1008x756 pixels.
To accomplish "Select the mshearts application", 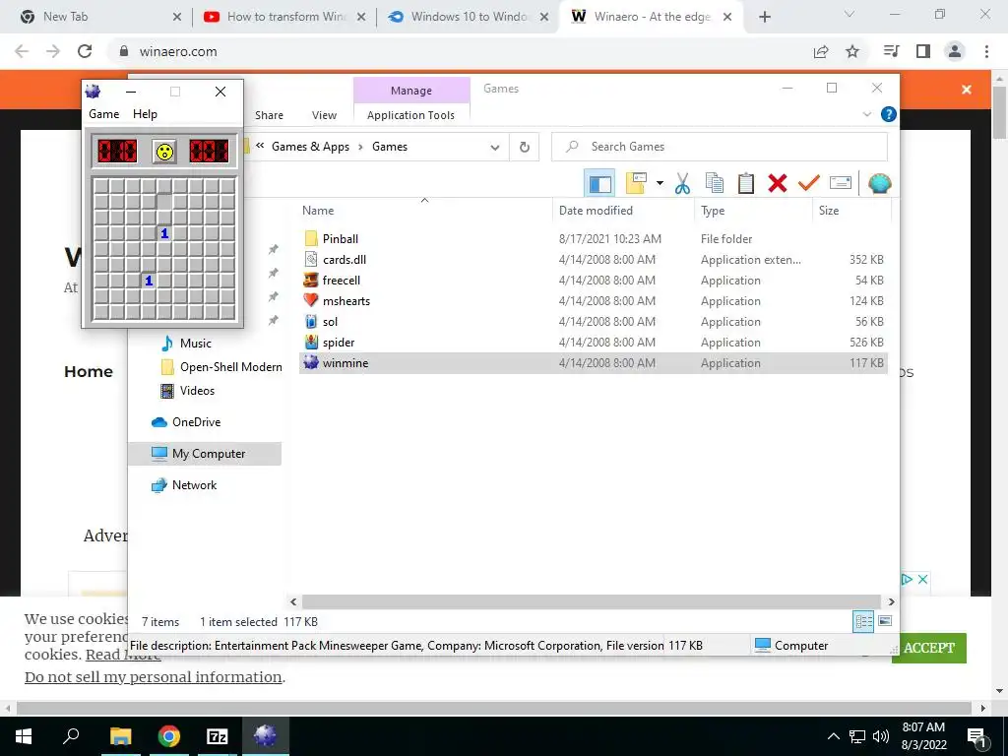I will [346, 301].
